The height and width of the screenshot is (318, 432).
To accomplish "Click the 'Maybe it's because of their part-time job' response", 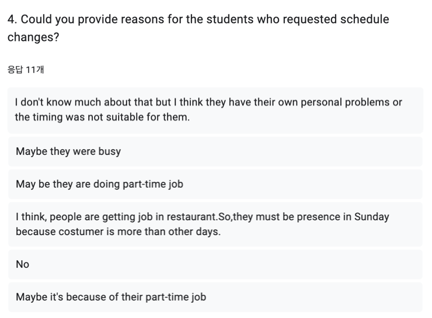I will [215, 297].
